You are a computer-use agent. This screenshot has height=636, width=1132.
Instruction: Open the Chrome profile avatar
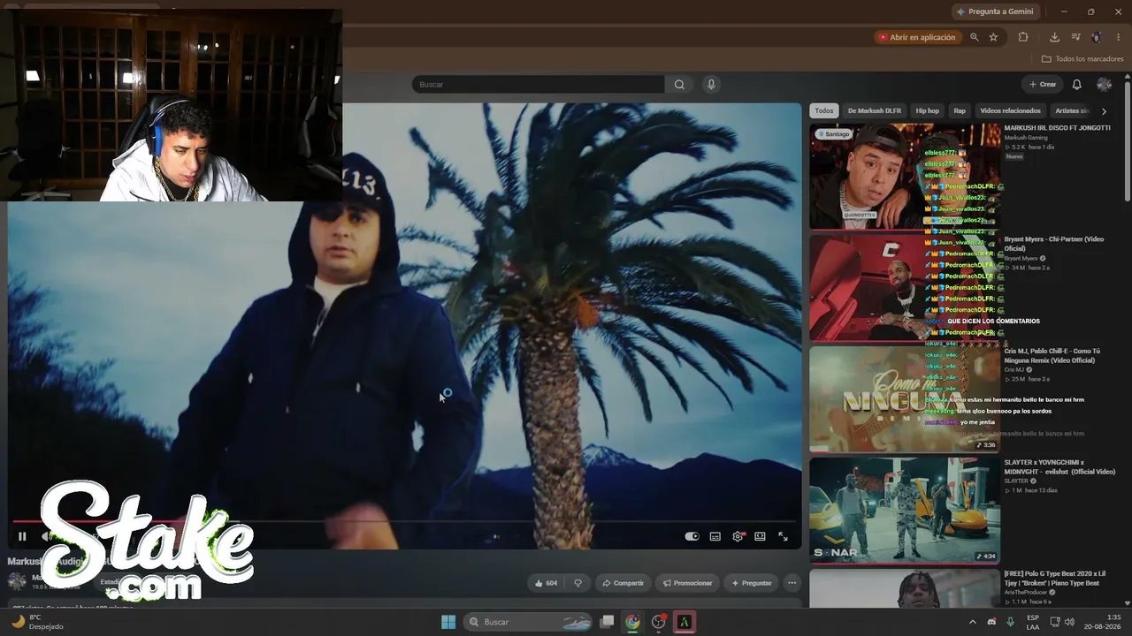[x=1097, y=37]
